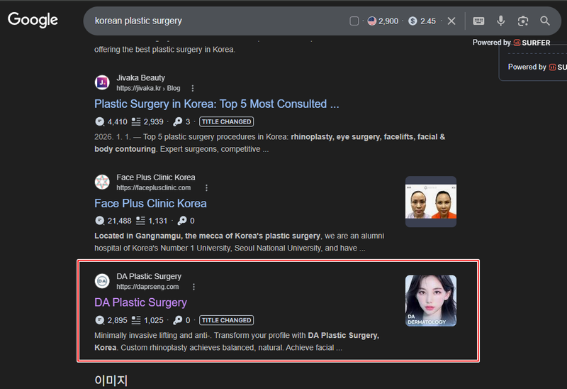Viewport: 567px width, 389px height.
Task: Open Face Plus Clinic result options menu
Action: pyautogui.click(x=206, y=188)
